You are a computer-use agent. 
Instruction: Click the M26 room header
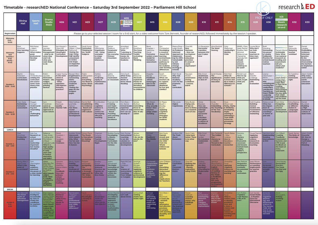(x=62, y=22)
